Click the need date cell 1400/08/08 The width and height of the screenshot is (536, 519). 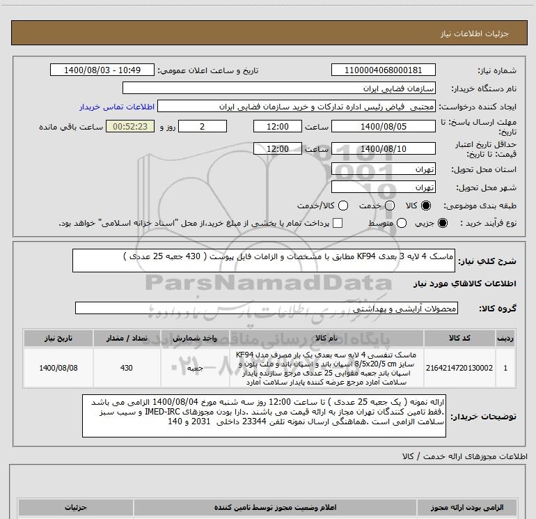[58, 368]
